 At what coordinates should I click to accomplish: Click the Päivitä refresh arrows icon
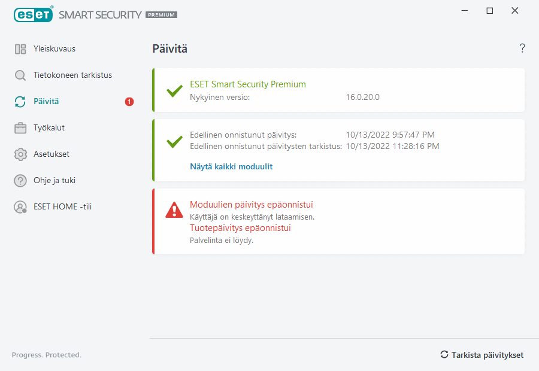pyautogui.click(x=20, y=102)
